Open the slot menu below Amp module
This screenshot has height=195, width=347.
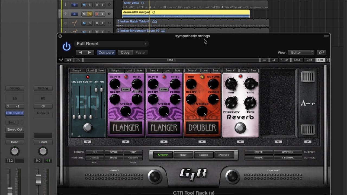click(x=308, y=142)
